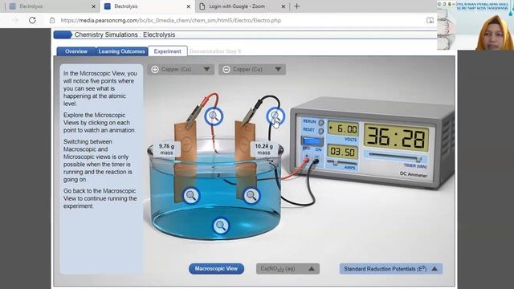Click the Chemistry Simulations : Electrolysis title
The image size is (514, 289).
(125, 35)
